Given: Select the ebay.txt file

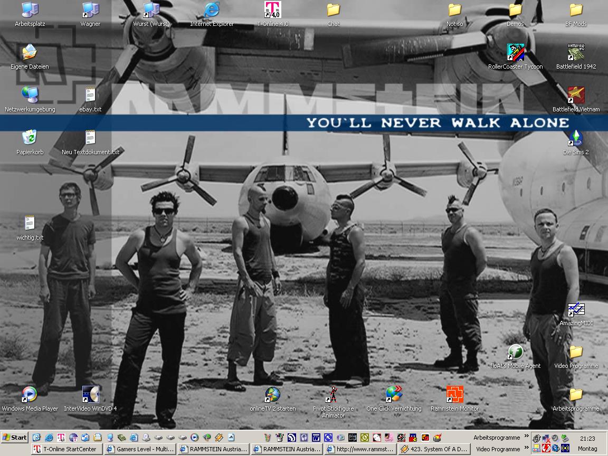Looking at the screenshot, I should tap(90, 100).
